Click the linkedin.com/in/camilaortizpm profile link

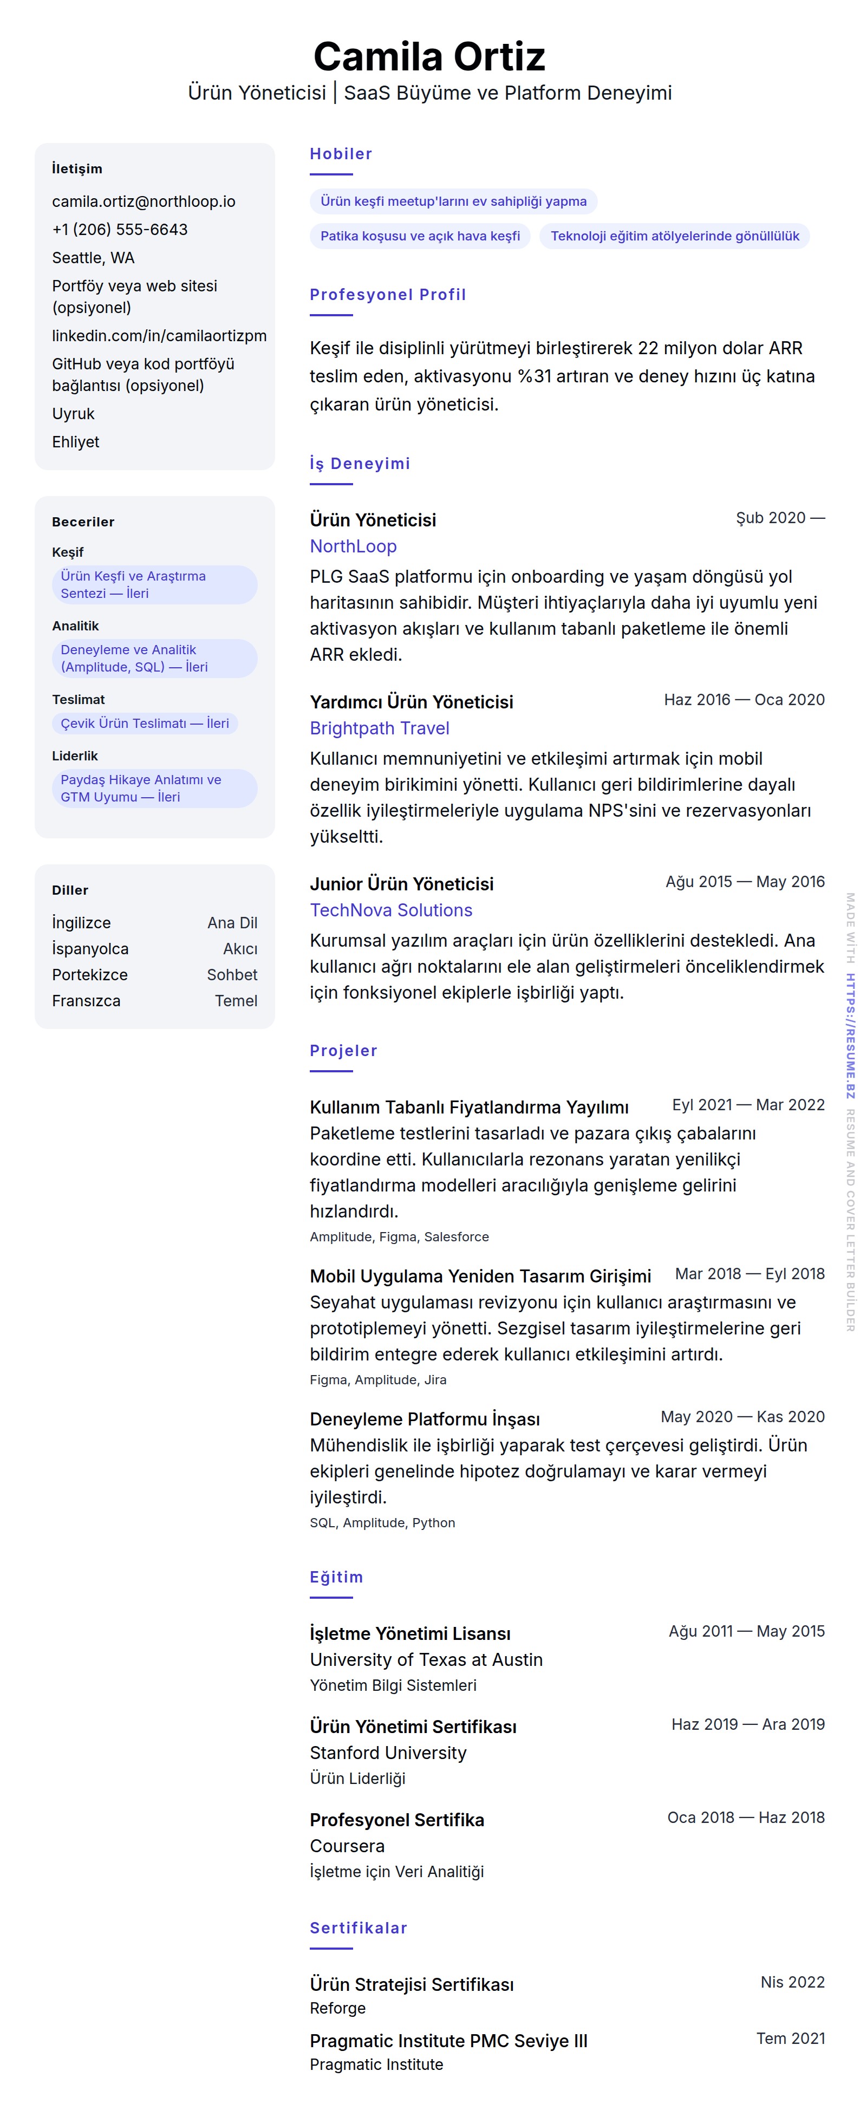pos(159,336)
